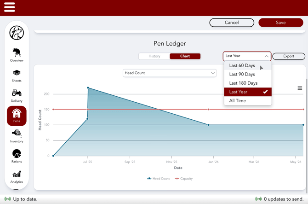Click the Date axis title
This screenshot has width=308, height=204.
[x=178, y=168]
